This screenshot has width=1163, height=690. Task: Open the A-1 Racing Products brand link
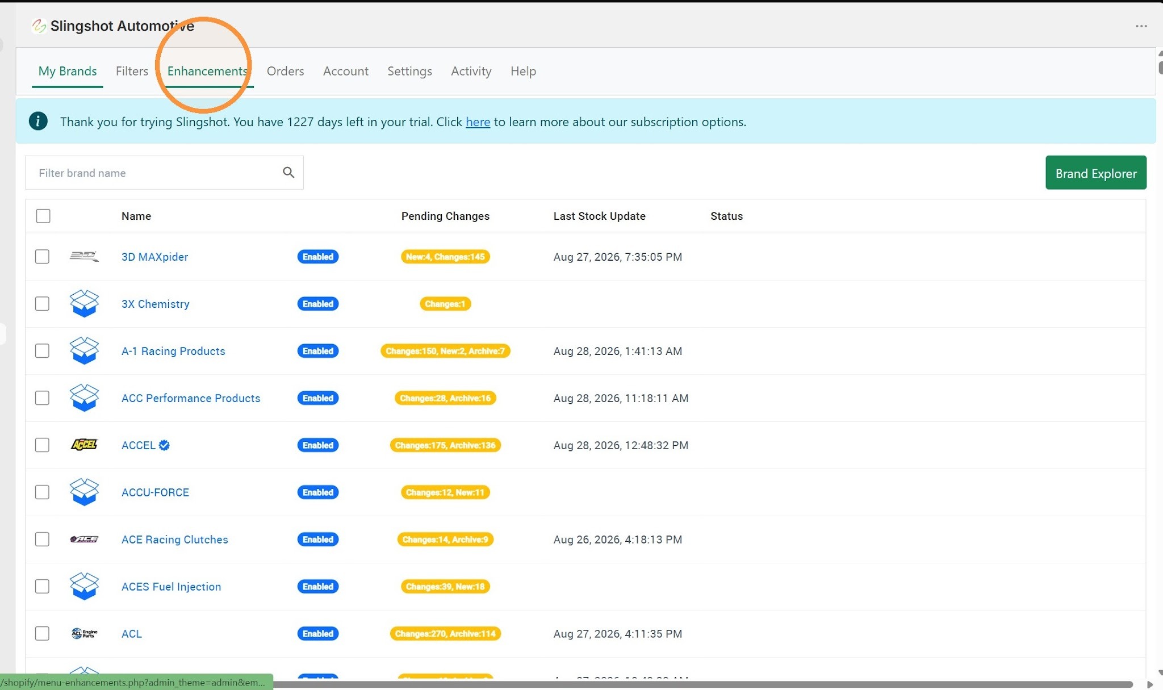coord(173,351)
